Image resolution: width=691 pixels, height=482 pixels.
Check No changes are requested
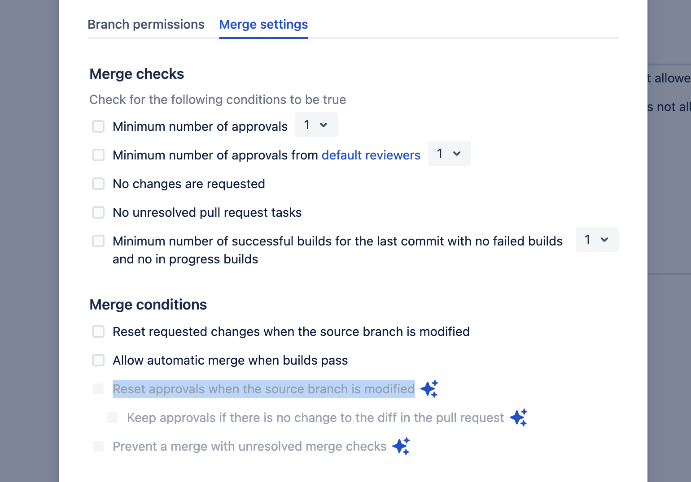98,184
